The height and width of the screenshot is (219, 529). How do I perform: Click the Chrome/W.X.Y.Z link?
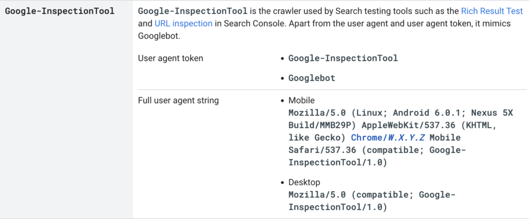coord(388,138)
